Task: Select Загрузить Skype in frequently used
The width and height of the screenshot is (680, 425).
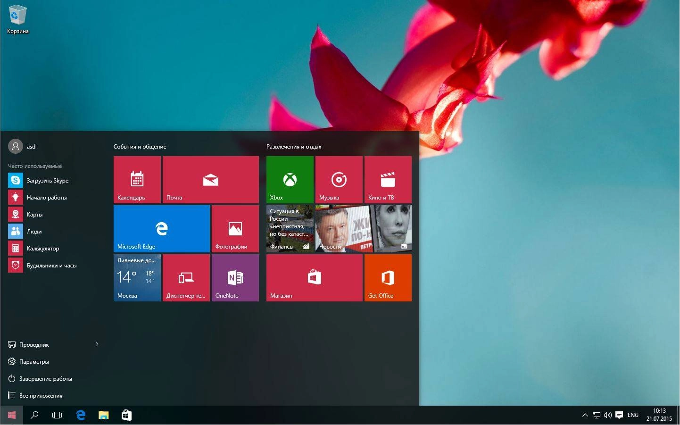Action: [54, 181]
